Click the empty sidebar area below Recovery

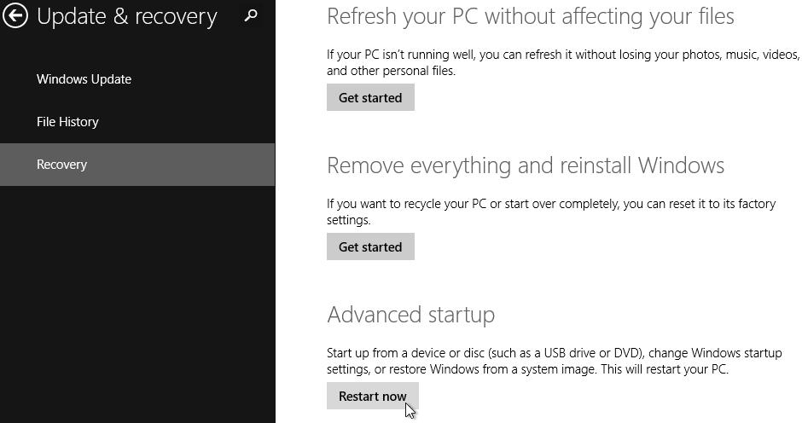(x=137, y=298)
